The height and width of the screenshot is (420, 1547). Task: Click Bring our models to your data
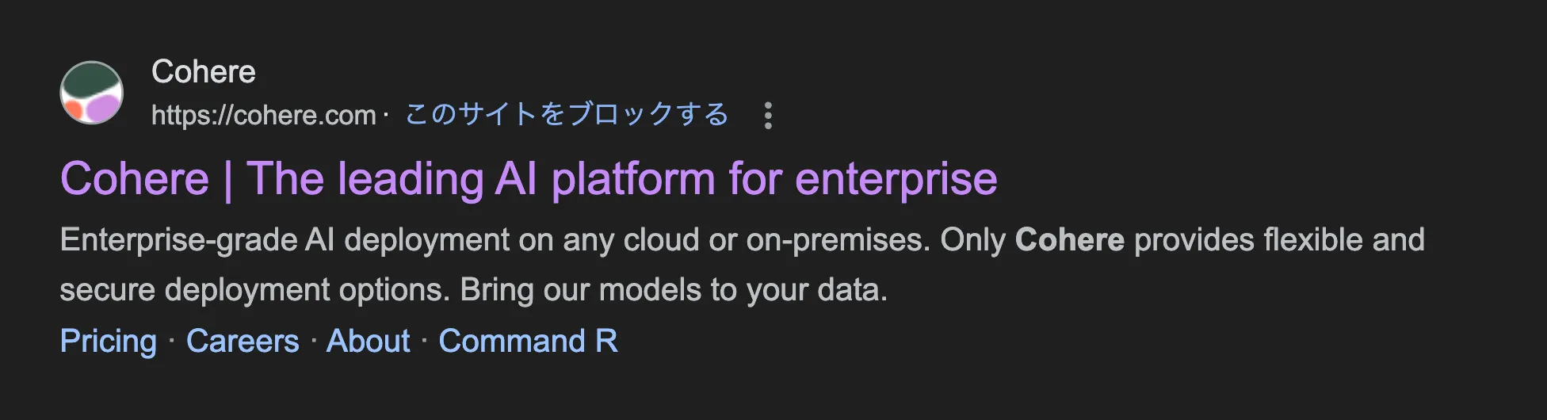[x=674, y=290]
